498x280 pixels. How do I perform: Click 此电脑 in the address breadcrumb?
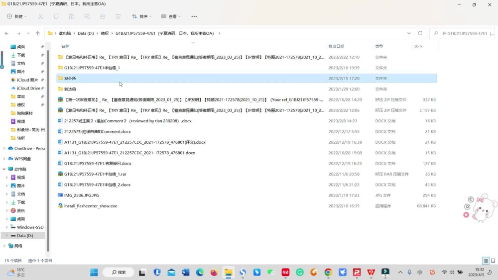[65, 33]
